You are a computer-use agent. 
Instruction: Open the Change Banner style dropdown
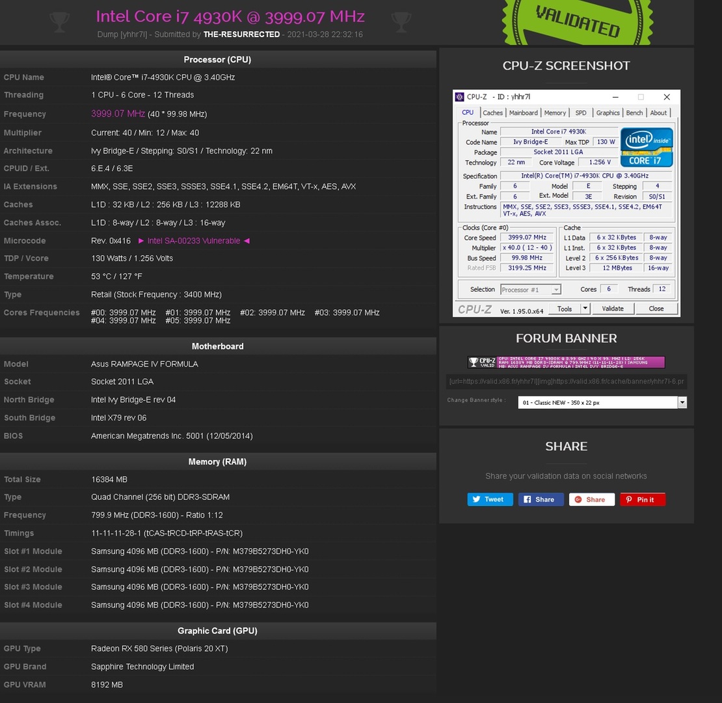point(602,403)
